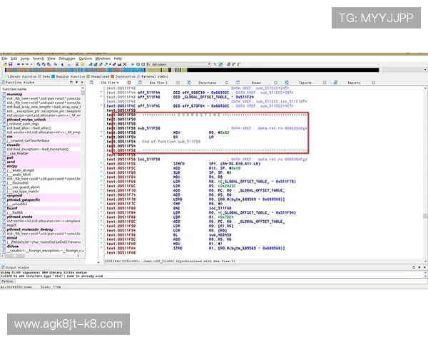The image size is (428, 342).
Task: Close the Exports tab
Action: (x=373, y=83)
